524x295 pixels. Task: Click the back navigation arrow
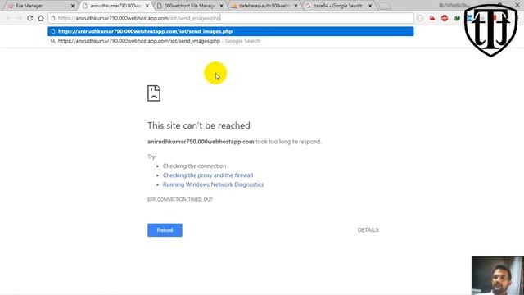tap(8, 18)
